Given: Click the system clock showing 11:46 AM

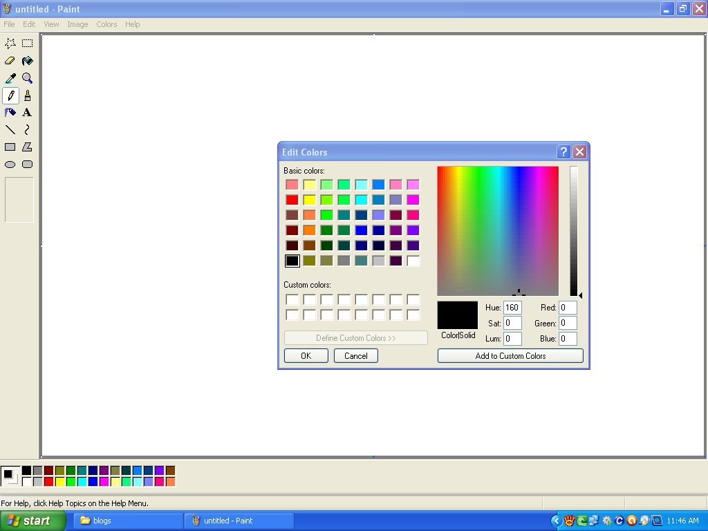Looking at the screenshot, I should [x=682, y=521].
